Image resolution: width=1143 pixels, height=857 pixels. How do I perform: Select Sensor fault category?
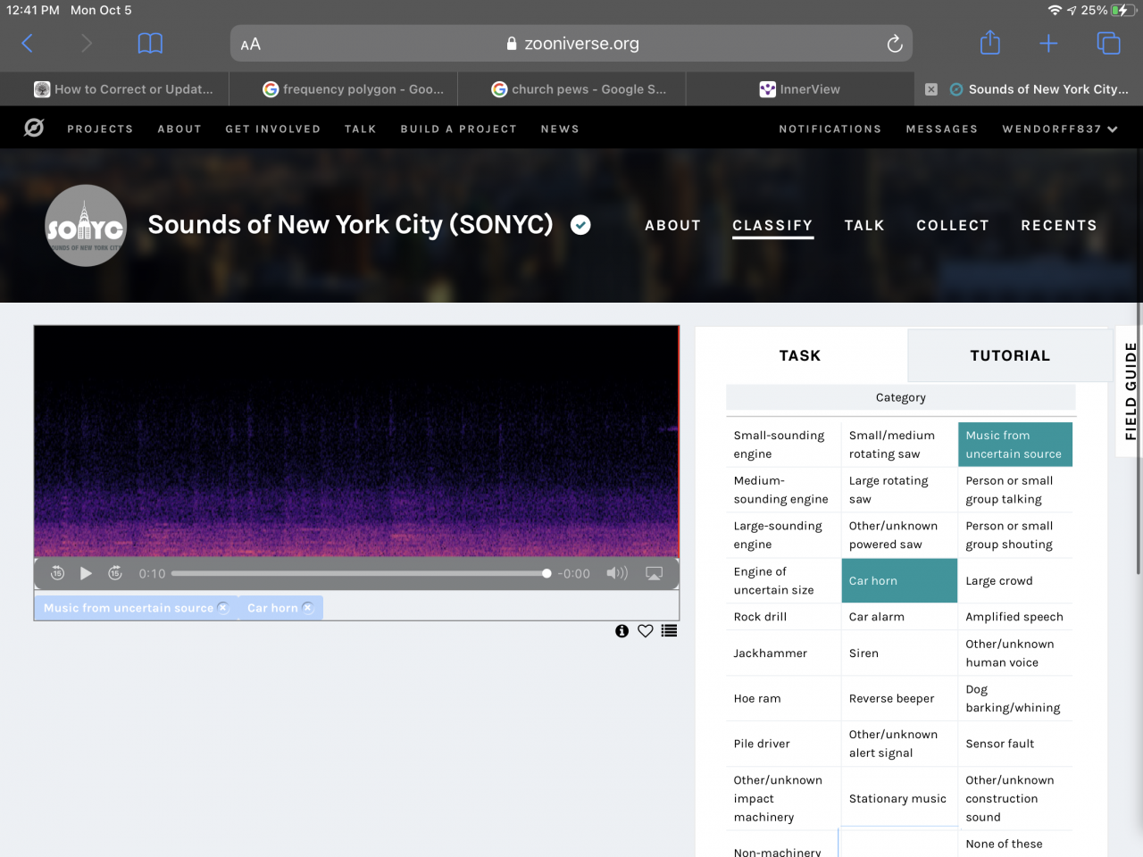[1015, 744]
